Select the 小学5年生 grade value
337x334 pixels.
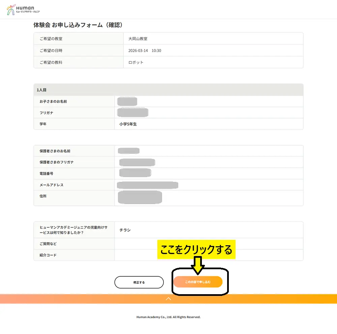(x=128, y=124)
